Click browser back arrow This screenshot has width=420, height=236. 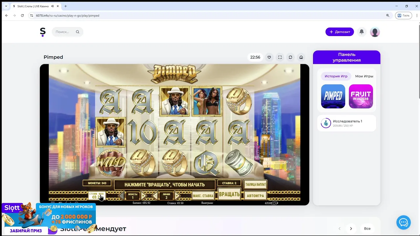[x=7, y=15]
